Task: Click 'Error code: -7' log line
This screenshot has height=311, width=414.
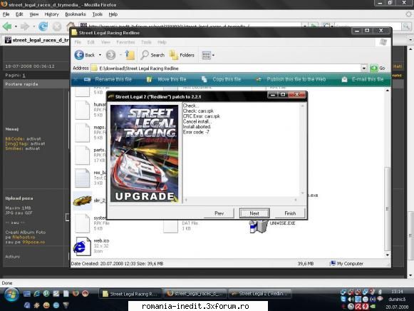Action: pyautogui.click(x=196, y=132)
